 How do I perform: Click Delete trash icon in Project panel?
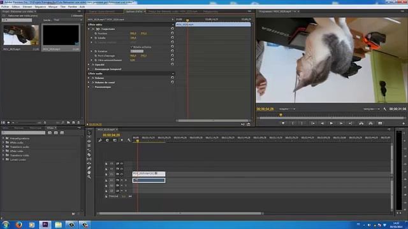click(78, 123)
